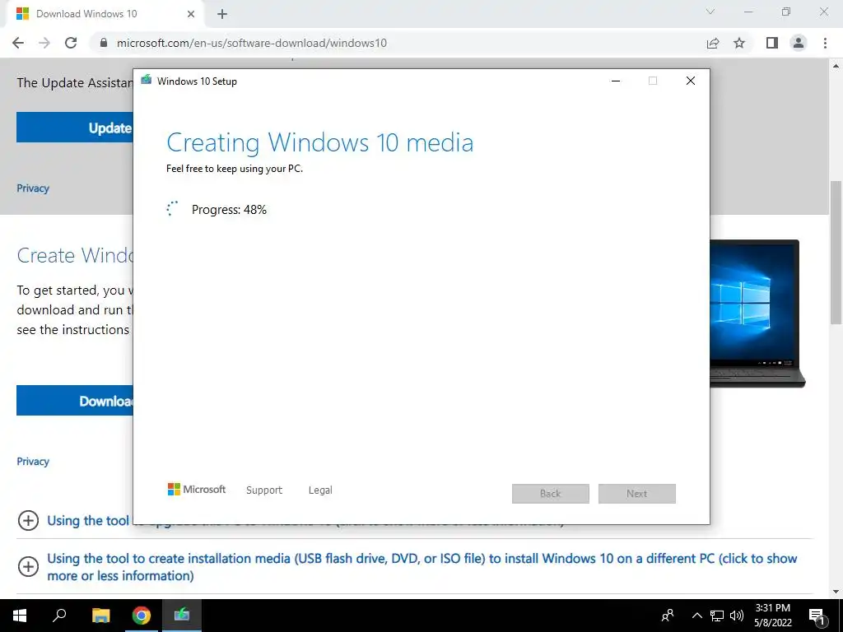The image size is (843, 632).
Task: Click the Update now button on webpage
Action: pyautogui.click(x=75, y=128)
